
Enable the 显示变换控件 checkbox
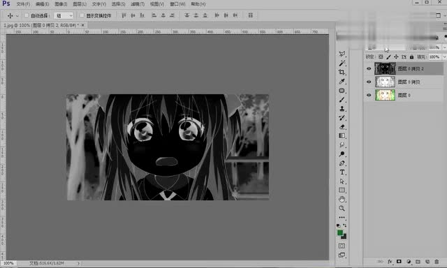click(82, 15)
